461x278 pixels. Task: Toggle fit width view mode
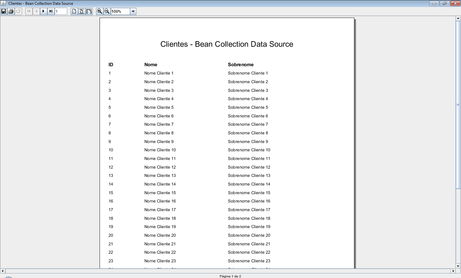point(89,11)
